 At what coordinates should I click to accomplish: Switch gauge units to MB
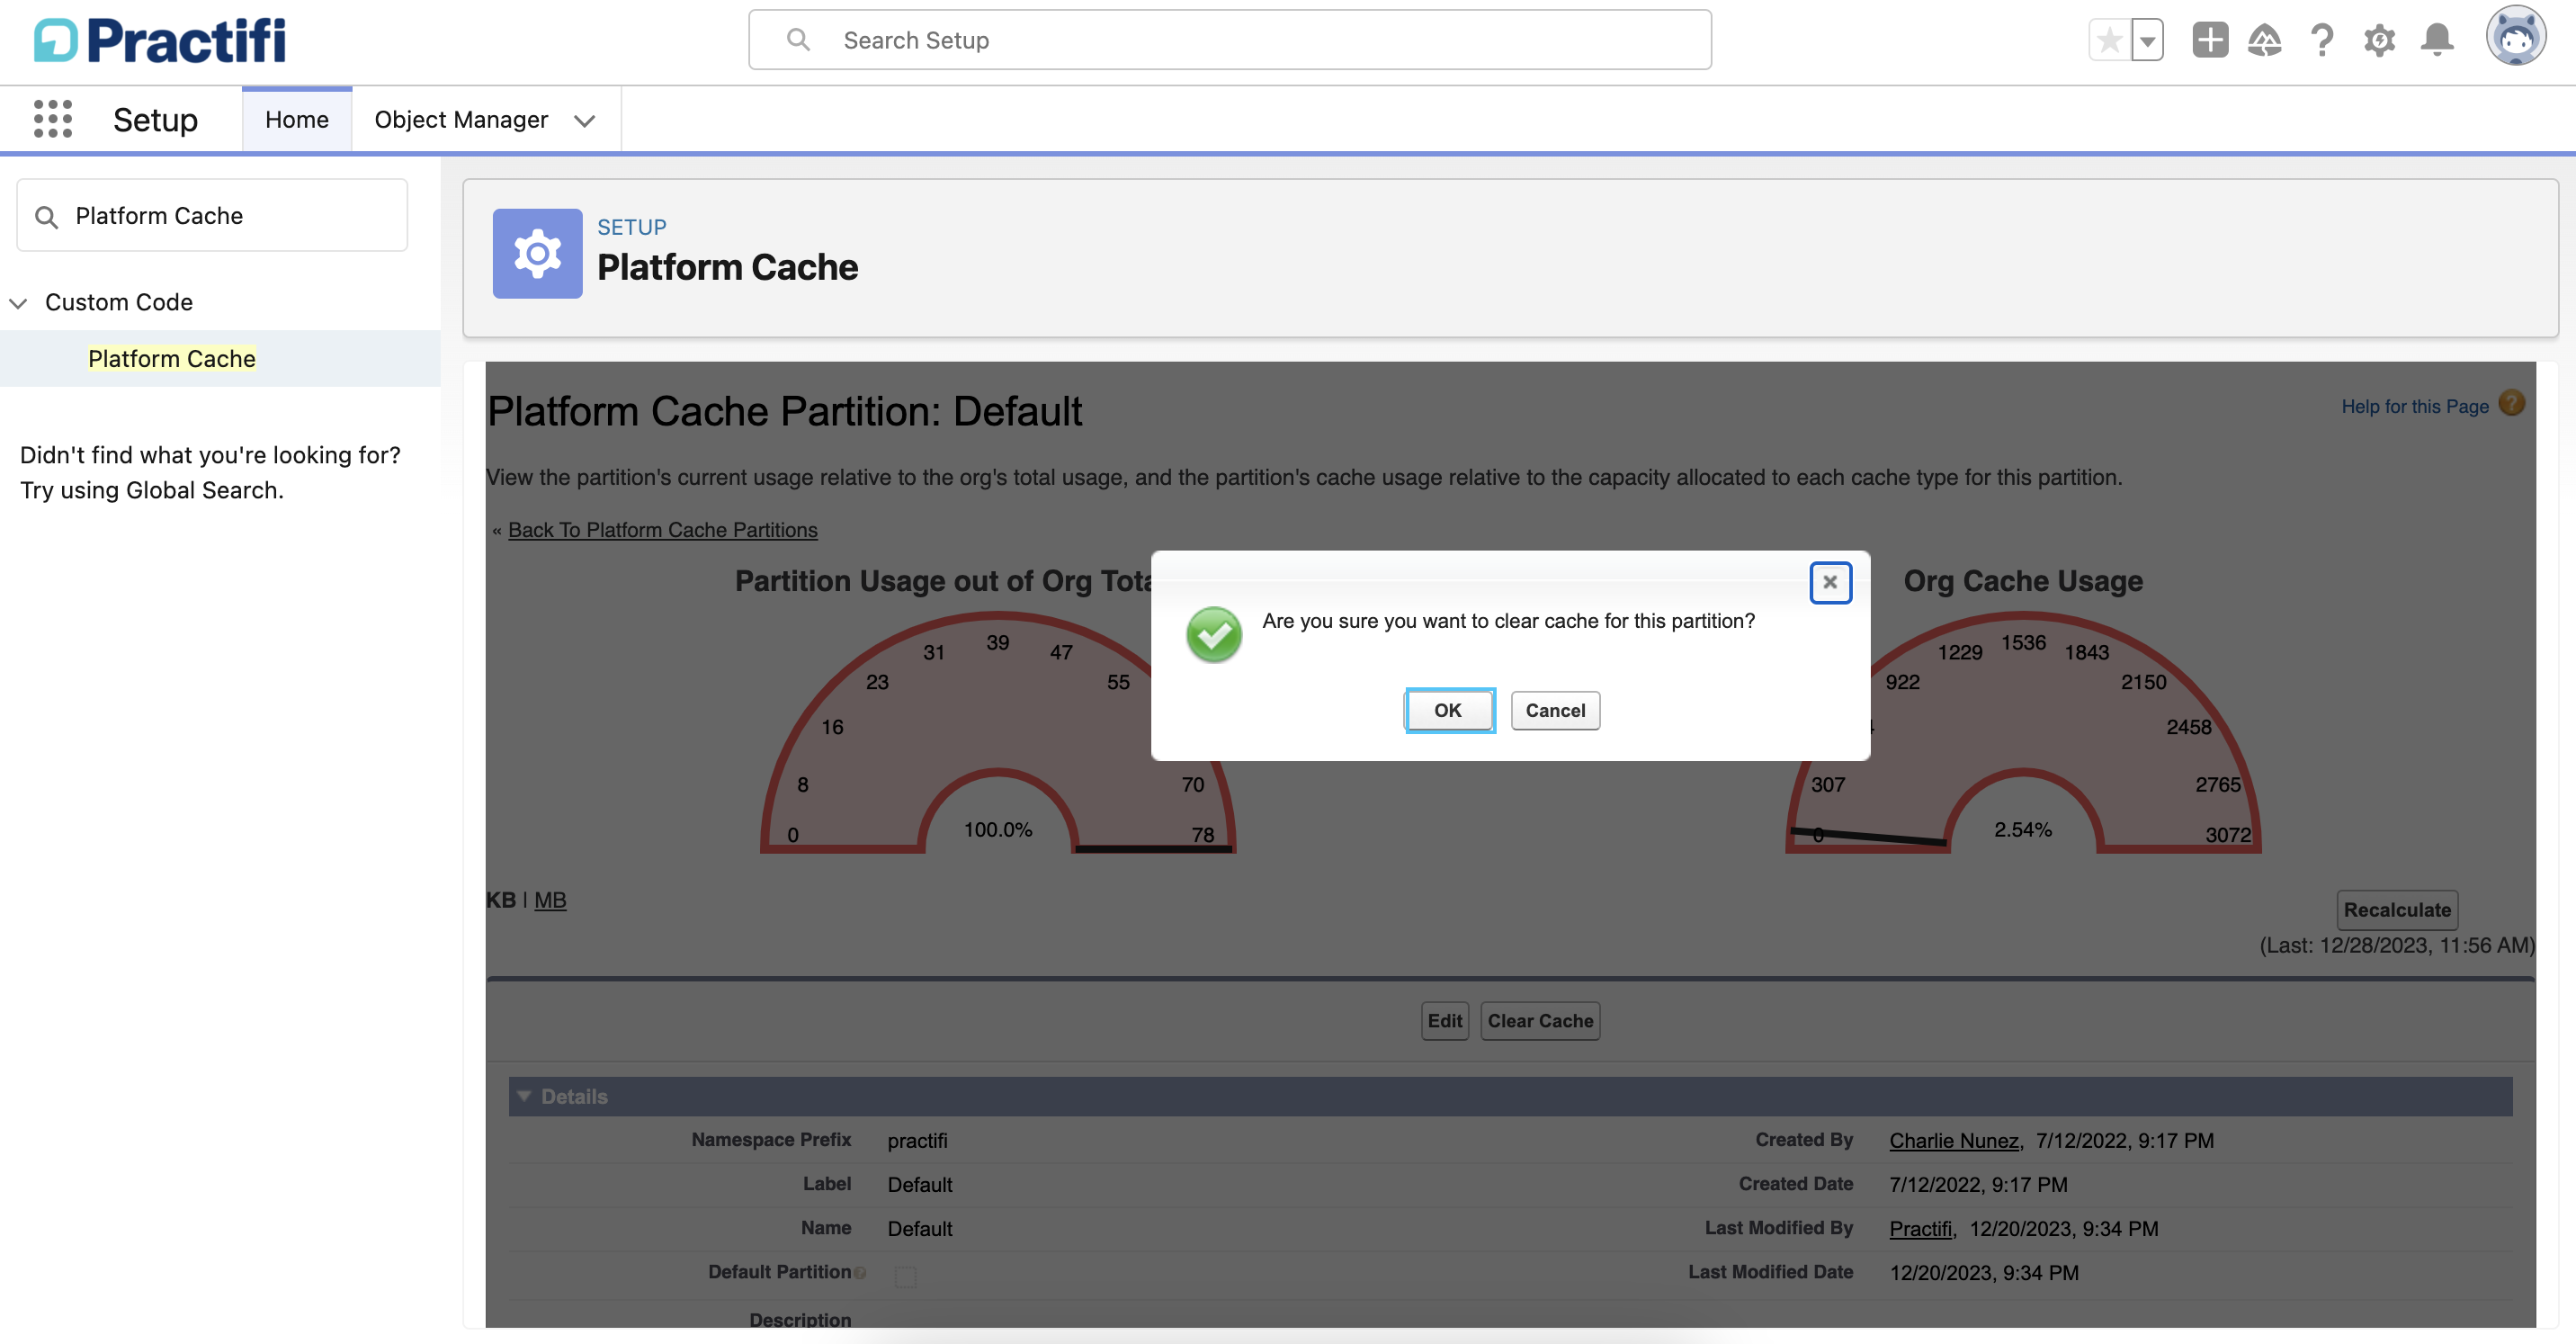pyautogui.click(x=550, y=900)
